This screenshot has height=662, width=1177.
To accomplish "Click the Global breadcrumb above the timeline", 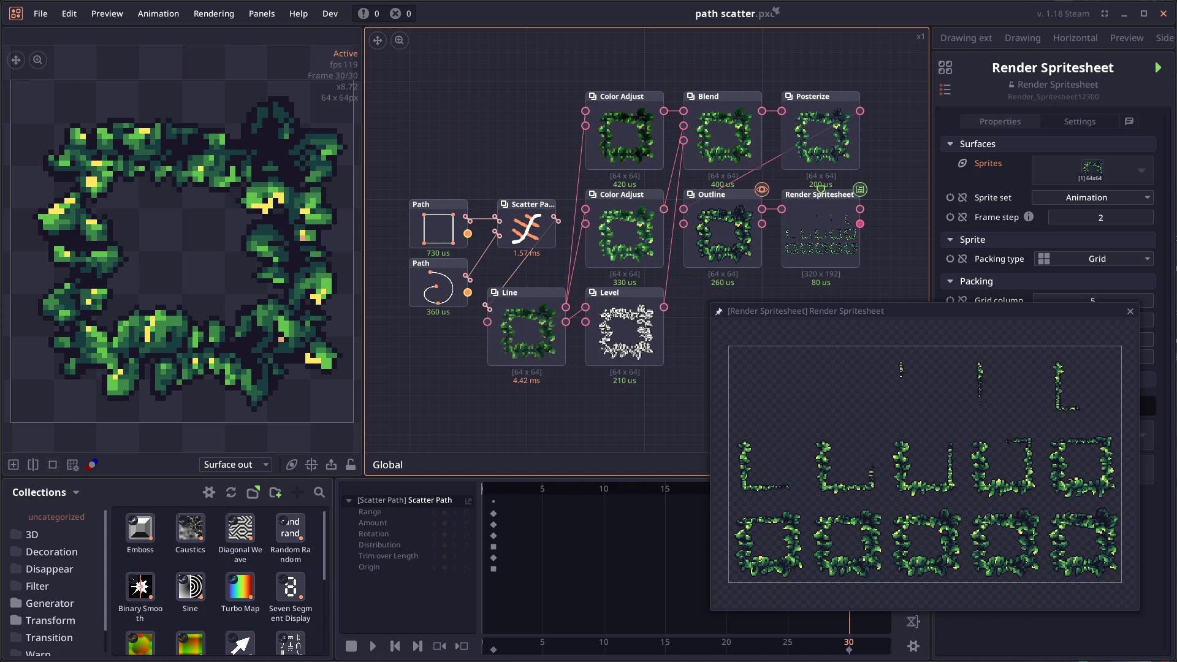I will click(x=387, y=464).
